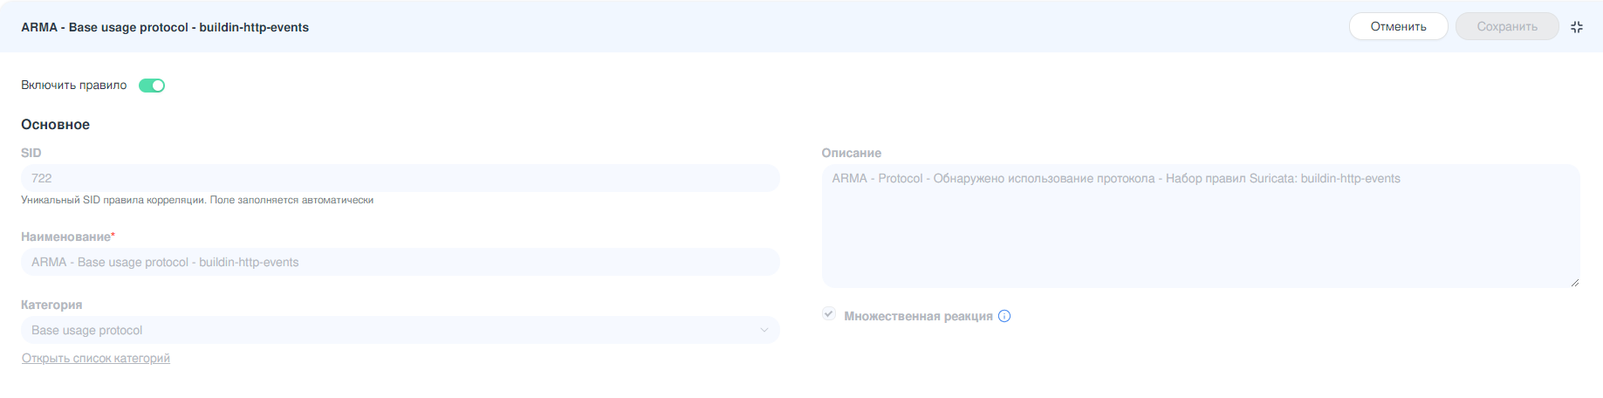Image resolution: width=1603 pixels, height=398 pixels.
Task: Click the Включить правило label
Action: tap(74, 86)
